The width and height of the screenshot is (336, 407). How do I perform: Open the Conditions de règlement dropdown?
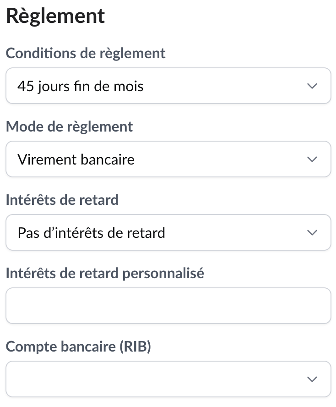click(168, 86)
